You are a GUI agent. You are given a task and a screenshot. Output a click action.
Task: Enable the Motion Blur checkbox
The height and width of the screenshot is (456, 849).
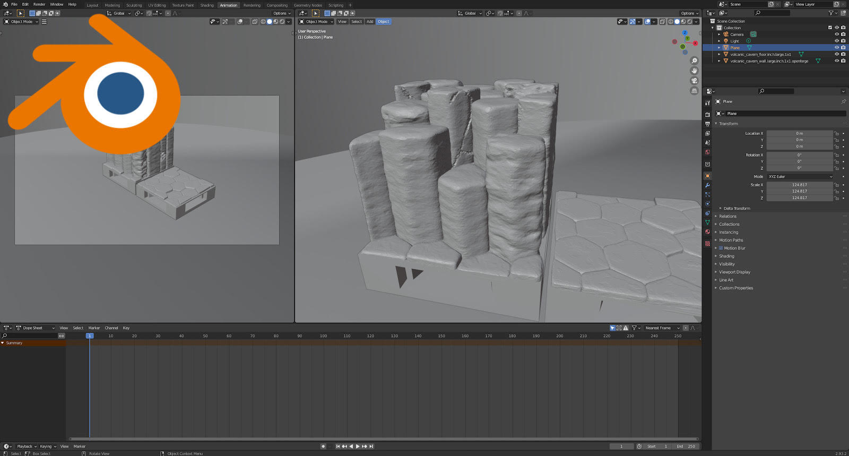(721, 248)
